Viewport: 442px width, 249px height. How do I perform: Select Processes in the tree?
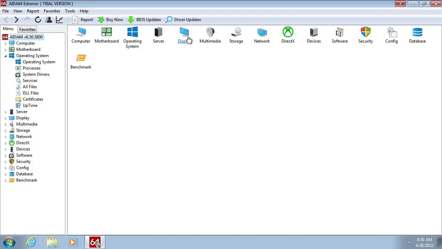point(31,68)
